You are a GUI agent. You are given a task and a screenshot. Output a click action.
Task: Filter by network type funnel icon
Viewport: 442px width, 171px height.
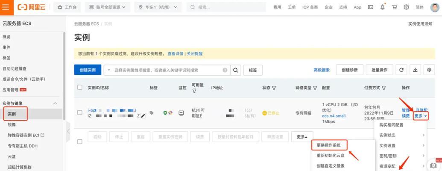pyautogui.click(x=315, y=88)
